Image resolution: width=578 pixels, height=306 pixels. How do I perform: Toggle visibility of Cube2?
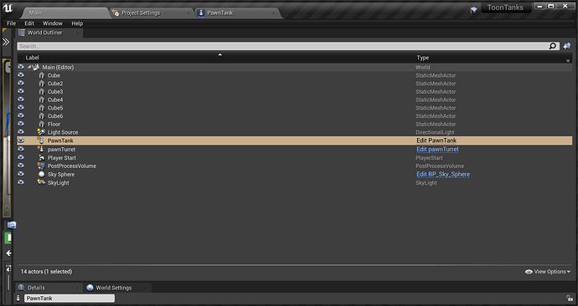[21, 83]
